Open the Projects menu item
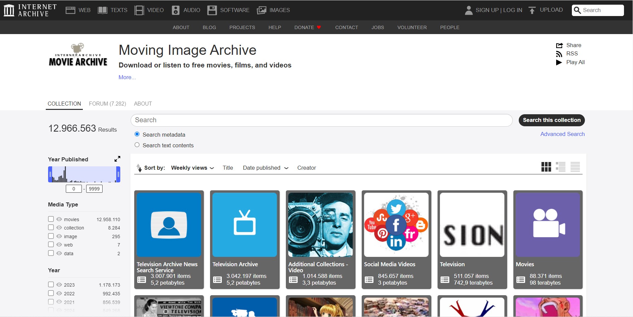Viewport: 633px width, 317px height. (x=242, y=27)
